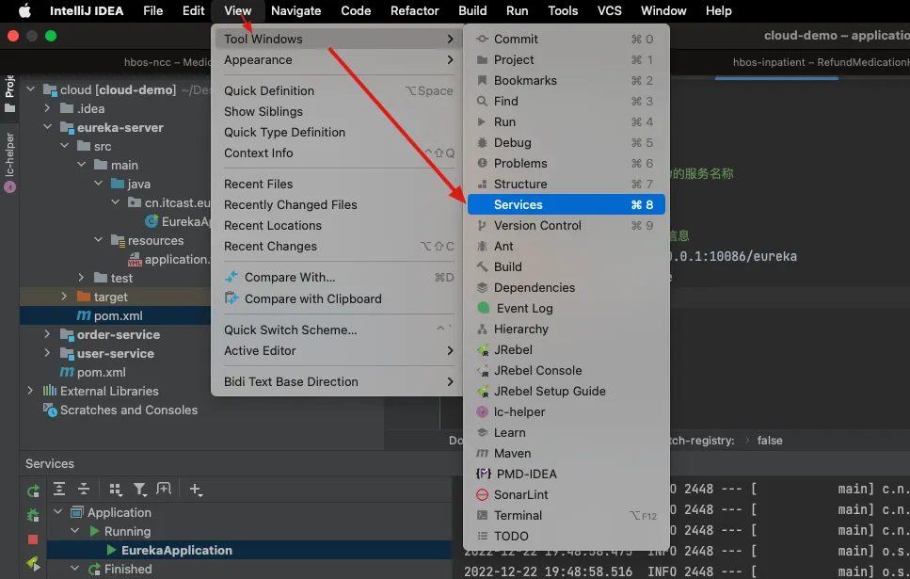Select Recent Files in View menu
The width and height of the screenshot is (910, 579).
pos(339,185)
